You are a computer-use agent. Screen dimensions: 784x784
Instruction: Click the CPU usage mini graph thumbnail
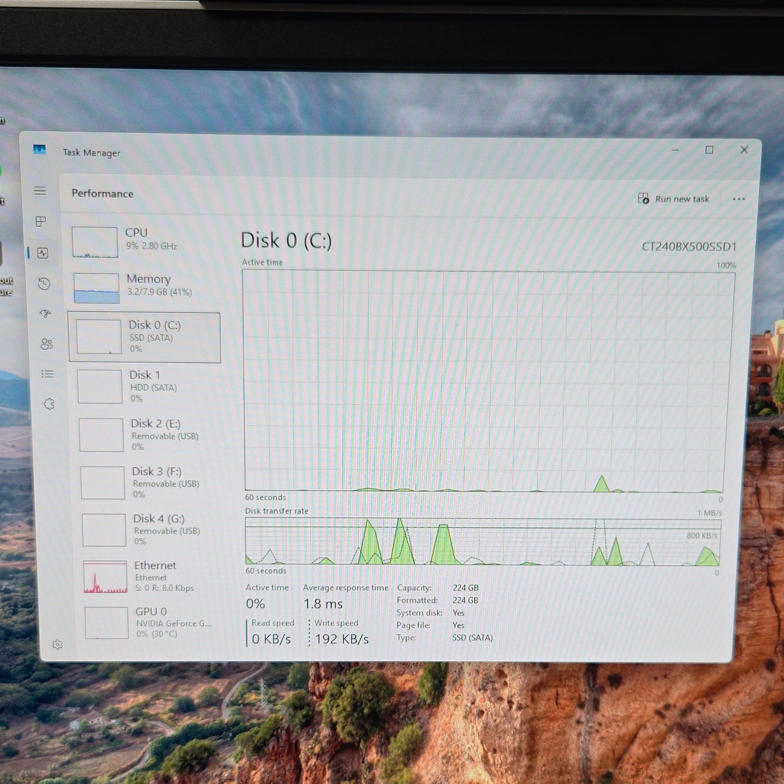point(95,242)
